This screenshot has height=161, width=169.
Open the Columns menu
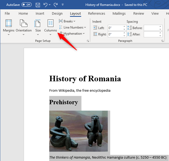tap(51, 27)
